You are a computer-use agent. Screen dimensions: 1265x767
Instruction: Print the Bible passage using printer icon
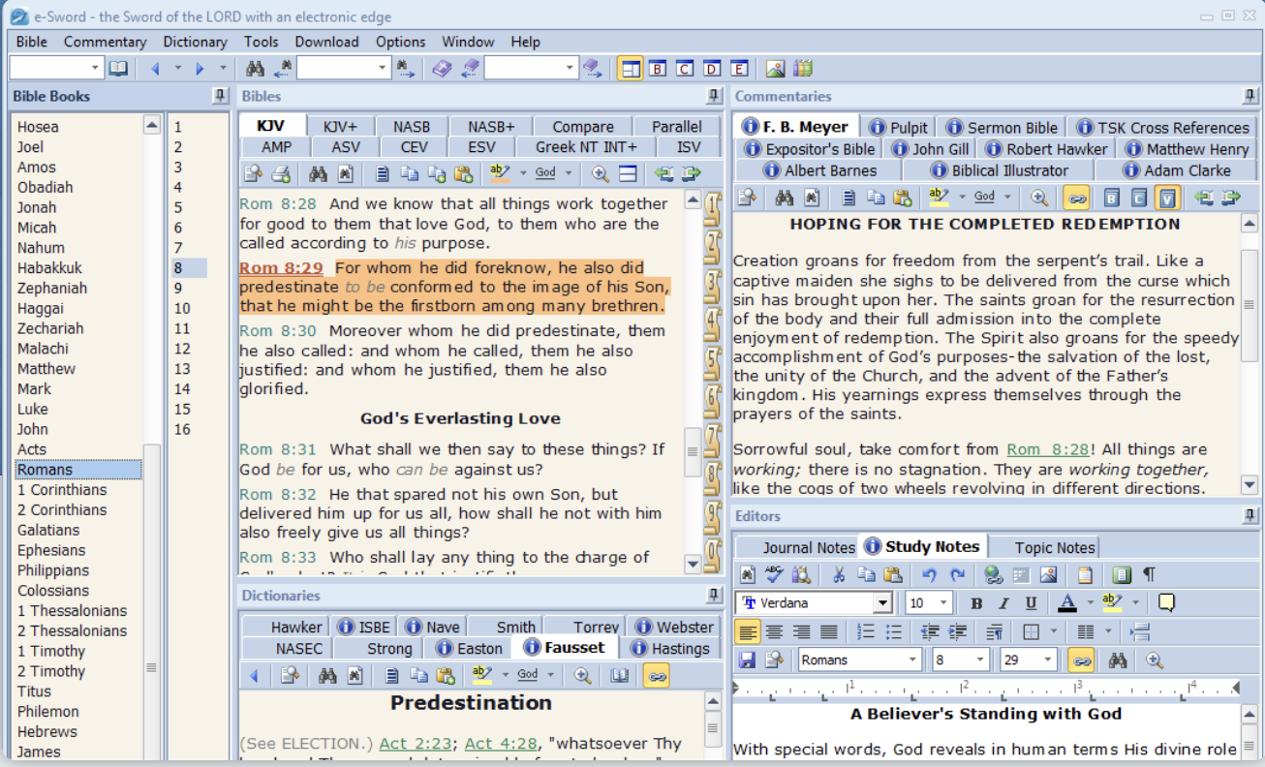pos(281,173)
